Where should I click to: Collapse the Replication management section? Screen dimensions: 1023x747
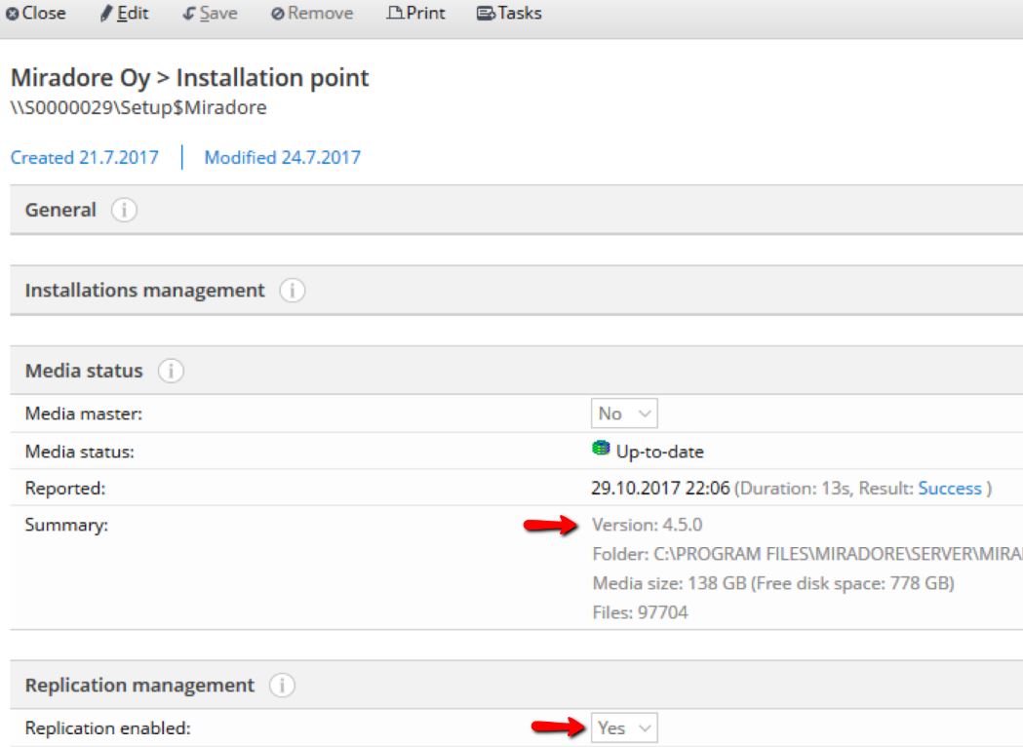coord(516,685)
